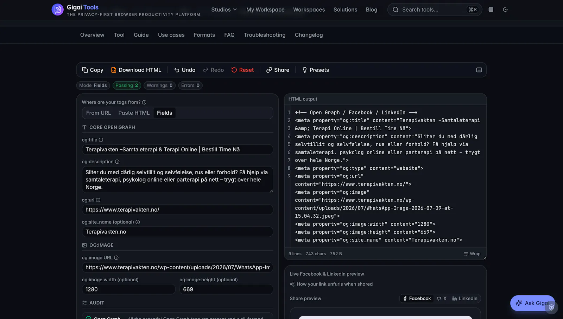Toggle dark mode moon icon
The width and height of the screenshot is (563, 319).
click(505, 10)
